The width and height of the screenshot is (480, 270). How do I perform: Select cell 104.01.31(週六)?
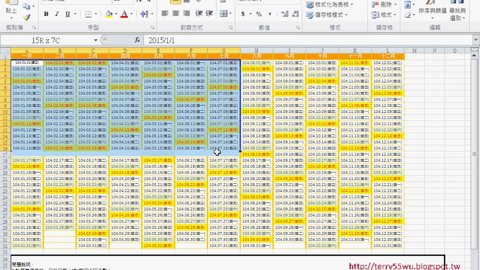(27, 246)
